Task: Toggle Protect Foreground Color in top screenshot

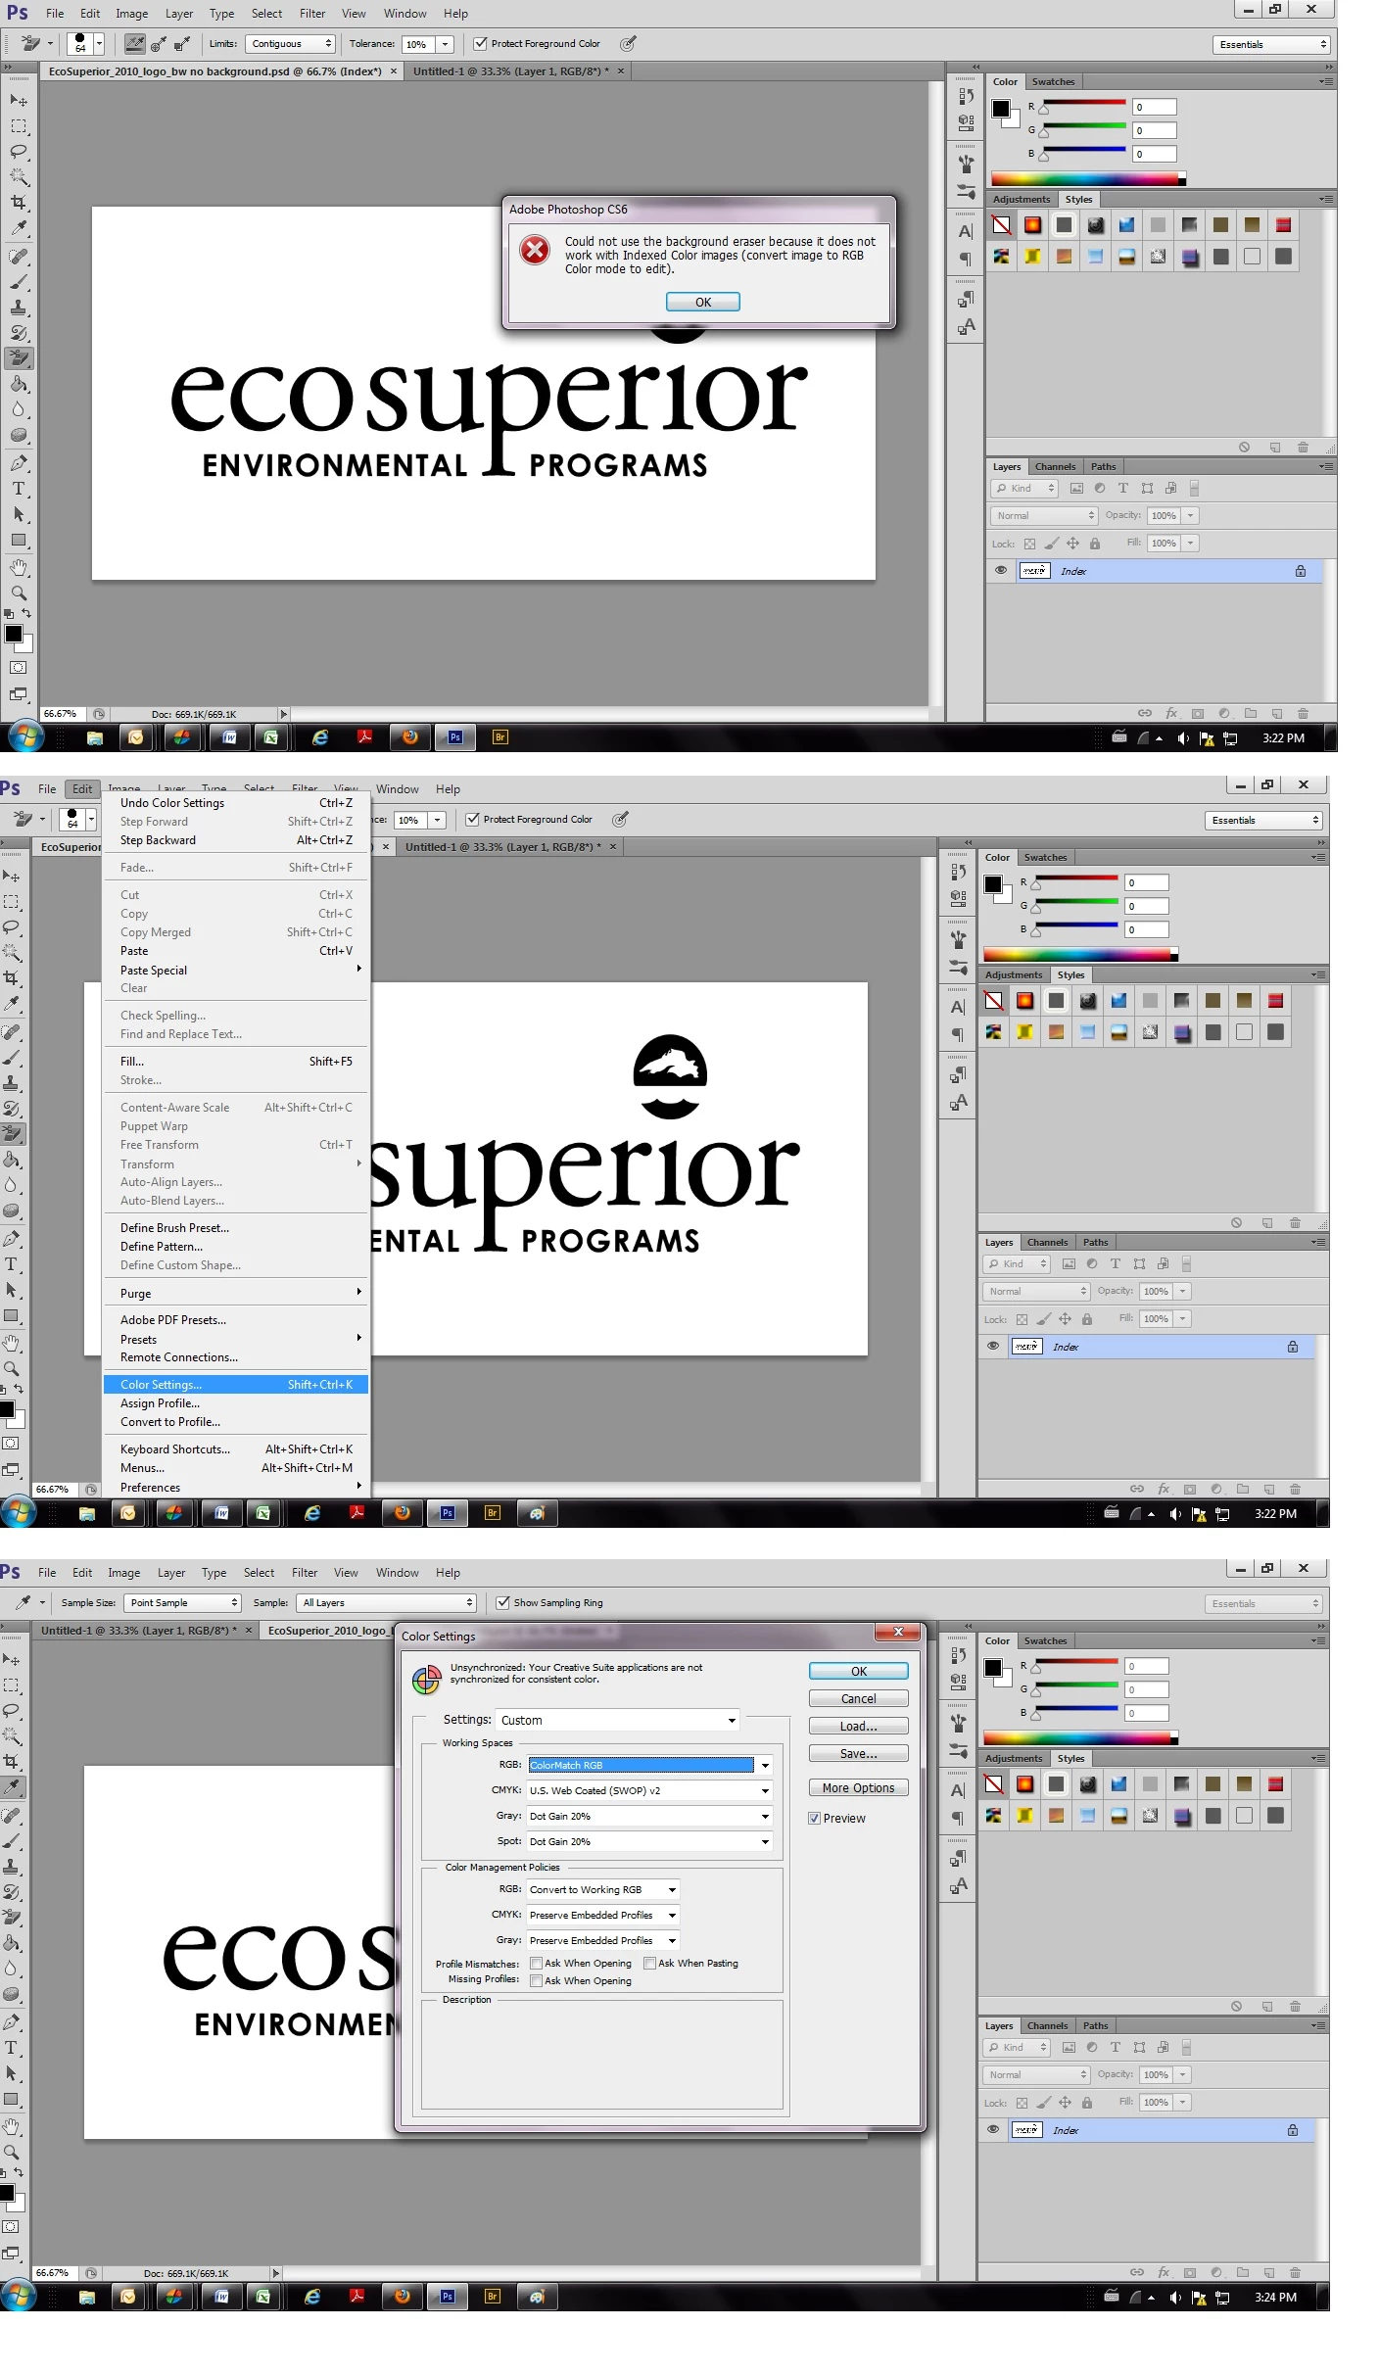Action: (480, 43)
